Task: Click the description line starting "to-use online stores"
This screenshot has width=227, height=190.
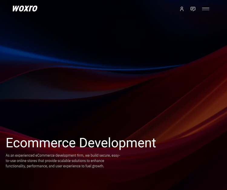Action: coord(55,161)
